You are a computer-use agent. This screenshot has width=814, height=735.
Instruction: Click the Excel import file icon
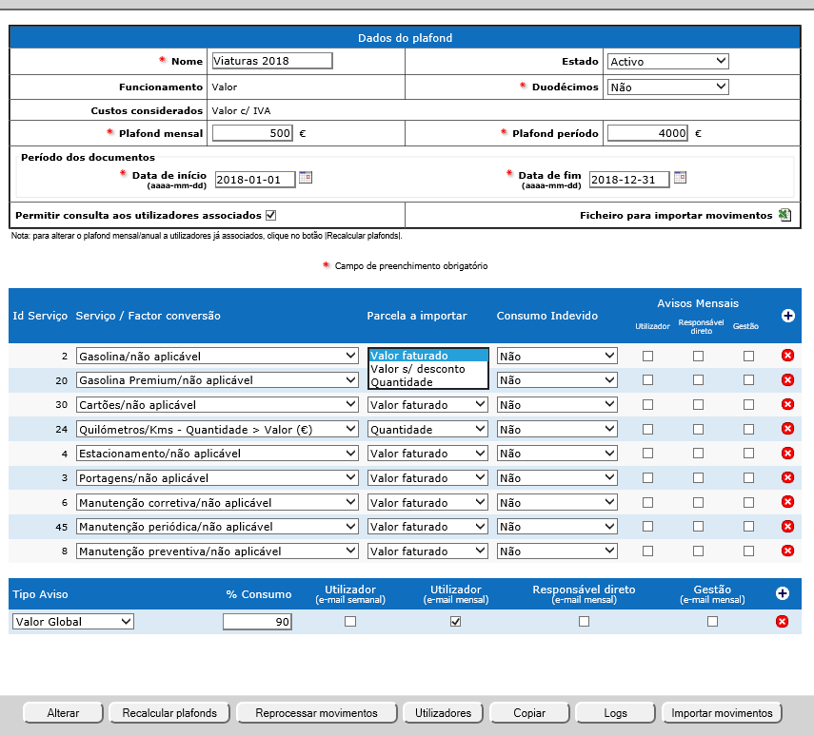[784, 215]
